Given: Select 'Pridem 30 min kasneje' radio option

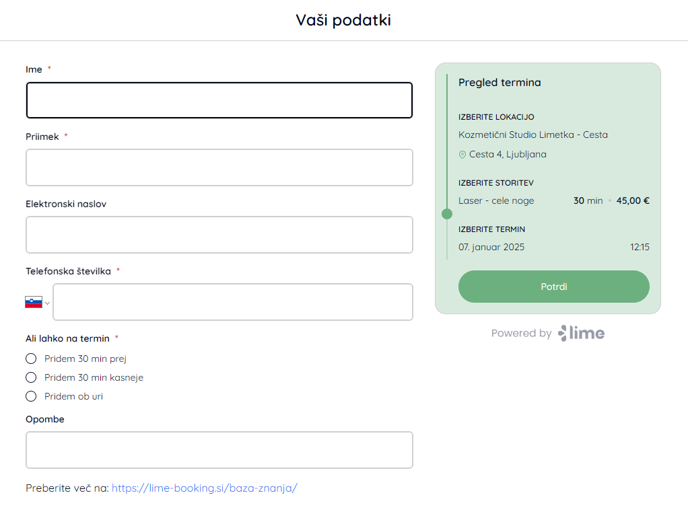Looking at the screenshot, I should (x=31, y=377).
